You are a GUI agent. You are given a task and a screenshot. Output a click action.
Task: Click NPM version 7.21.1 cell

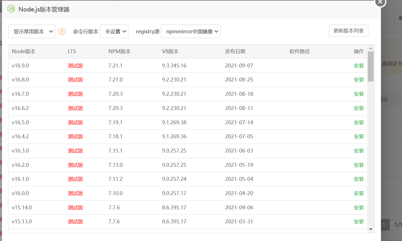pos(115,65)
